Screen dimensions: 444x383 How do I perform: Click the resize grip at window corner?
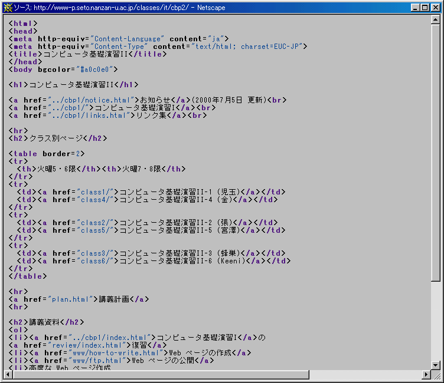(436, 375)
